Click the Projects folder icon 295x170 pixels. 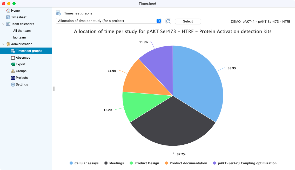(x=13, y=78)
